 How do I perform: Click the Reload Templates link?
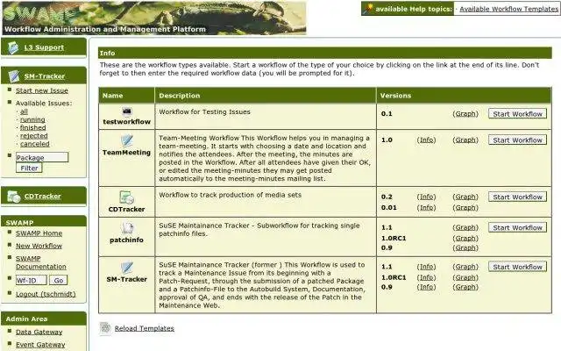pos(144,328)
